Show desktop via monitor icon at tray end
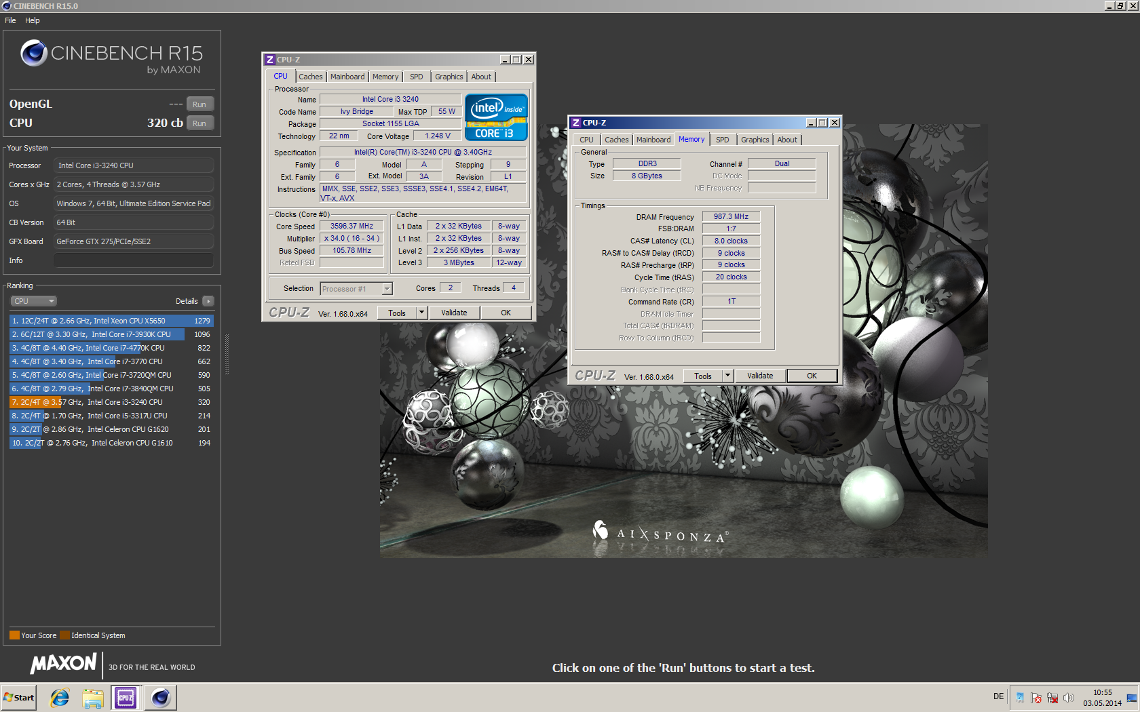This screenshot has width=1140, height=712. click(1132, 698)
